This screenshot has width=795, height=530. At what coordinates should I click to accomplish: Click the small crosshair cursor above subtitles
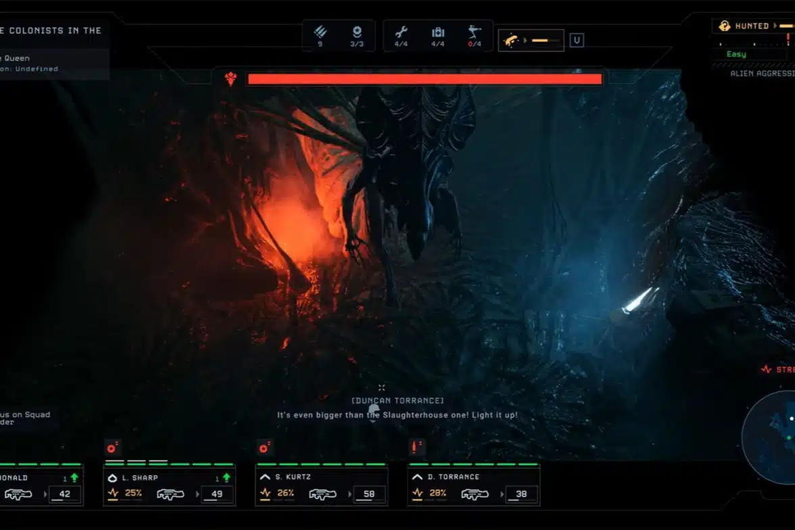click(x=382, y=388)
